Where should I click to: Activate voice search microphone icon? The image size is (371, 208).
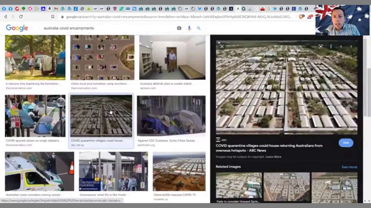point(189,28)
